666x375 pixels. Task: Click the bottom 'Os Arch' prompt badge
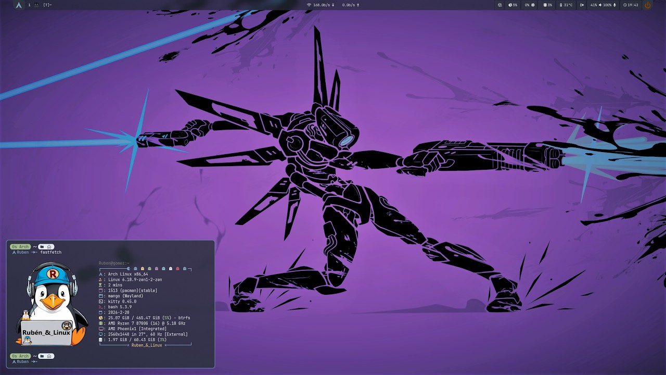click(21, 356)
